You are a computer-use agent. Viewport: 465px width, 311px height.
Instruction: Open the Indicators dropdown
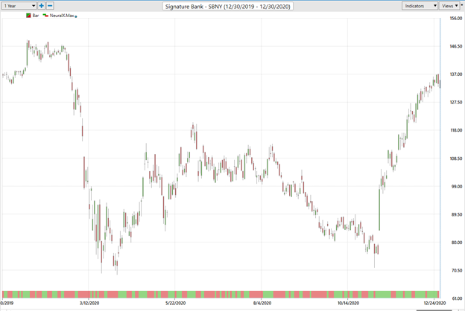420,6
